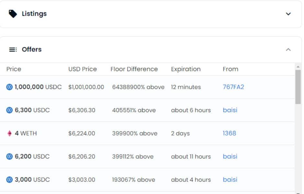Click the $6,224.00 USD value
The width and height of the screenshot is (304, 194).
pyautogui.click(x=82, y=134)
